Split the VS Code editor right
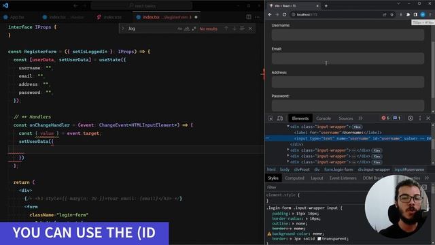 [249, 17]
